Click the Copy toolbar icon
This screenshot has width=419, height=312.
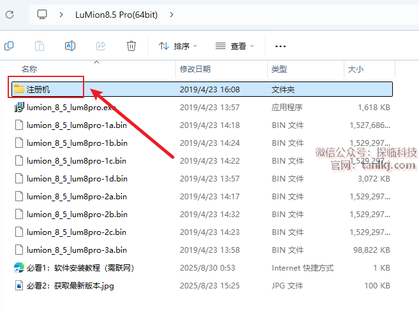(9, 46)
